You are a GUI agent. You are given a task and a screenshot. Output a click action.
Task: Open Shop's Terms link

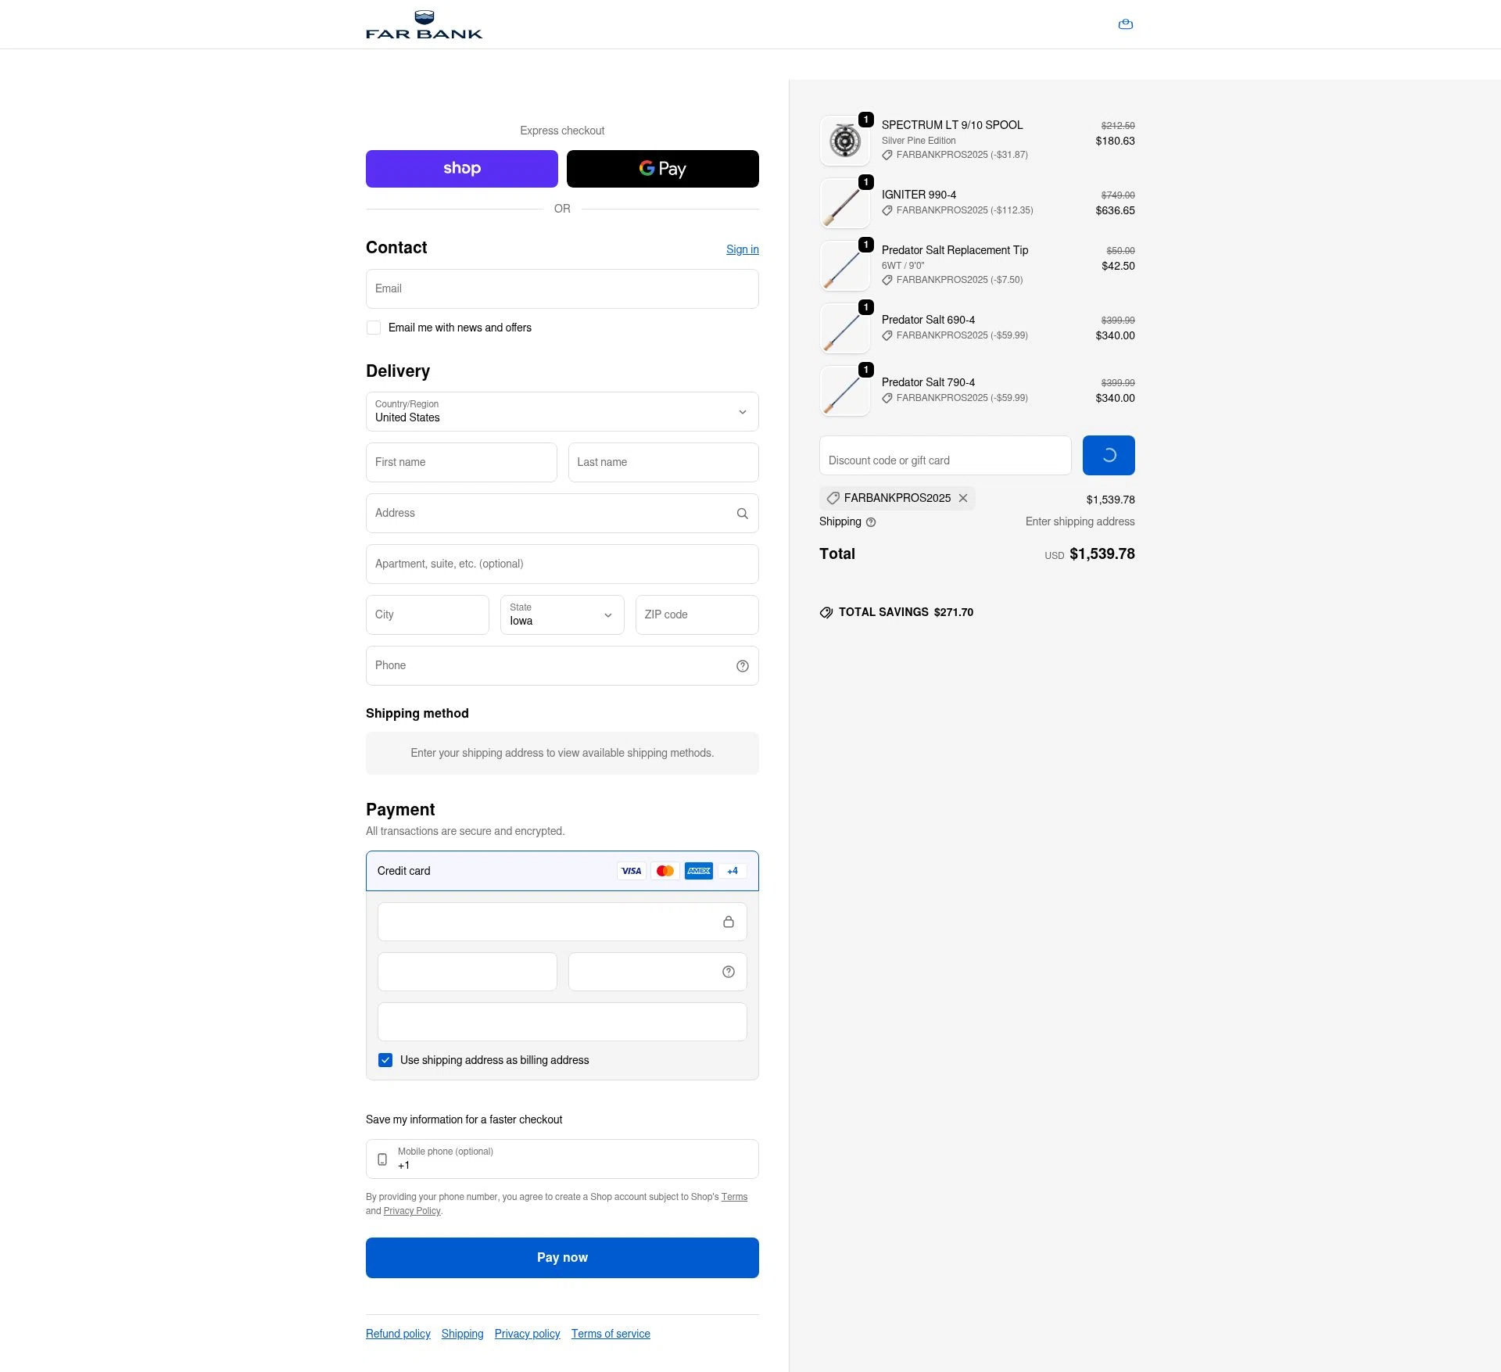734,1197
